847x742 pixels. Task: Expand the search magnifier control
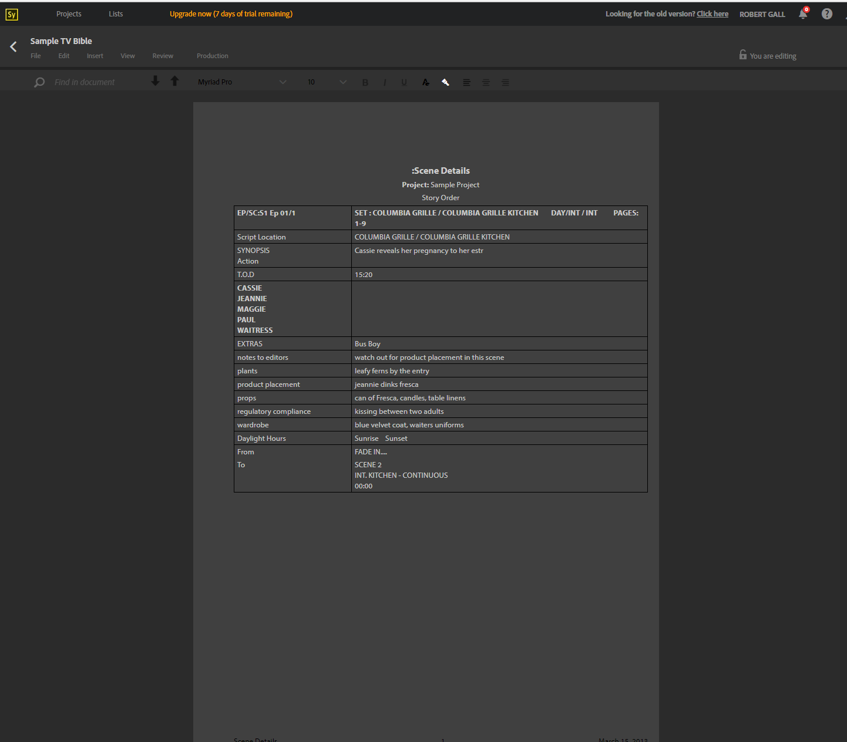pos(39,82)
